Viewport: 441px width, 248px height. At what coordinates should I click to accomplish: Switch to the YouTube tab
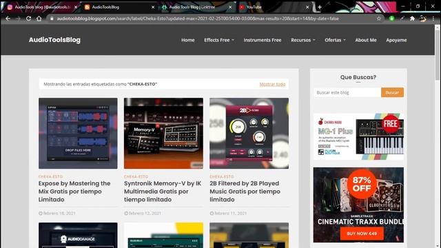[273, 8]
